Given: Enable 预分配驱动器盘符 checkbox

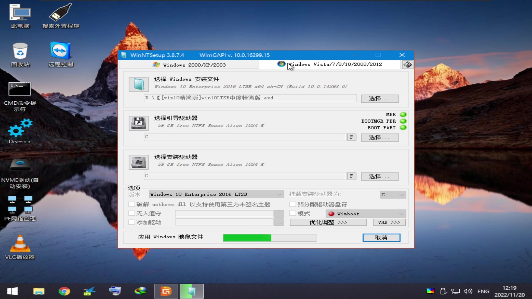Looking at the screenshot, I should coord(293,204).
